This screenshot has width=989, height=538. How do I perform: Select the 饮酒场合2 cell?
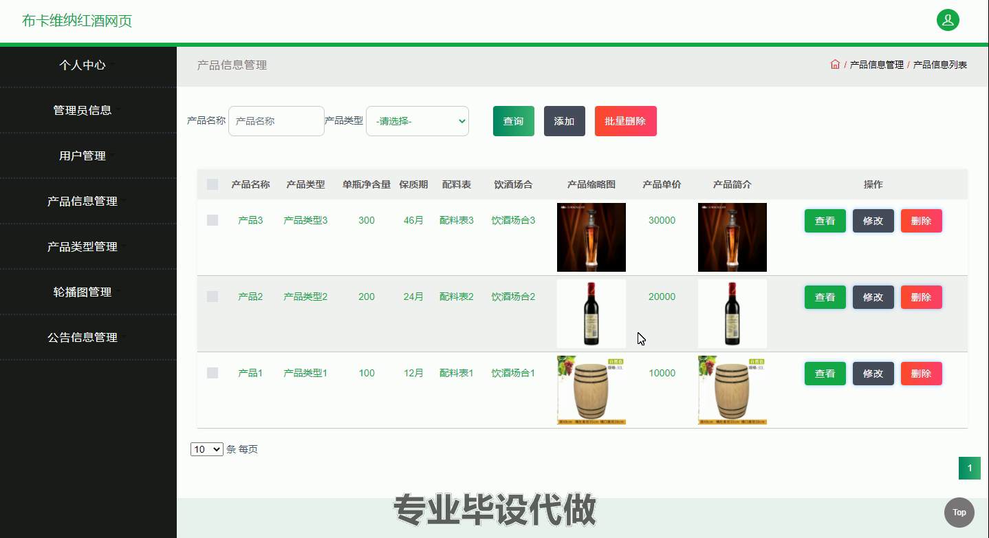[x=513, y=297]
